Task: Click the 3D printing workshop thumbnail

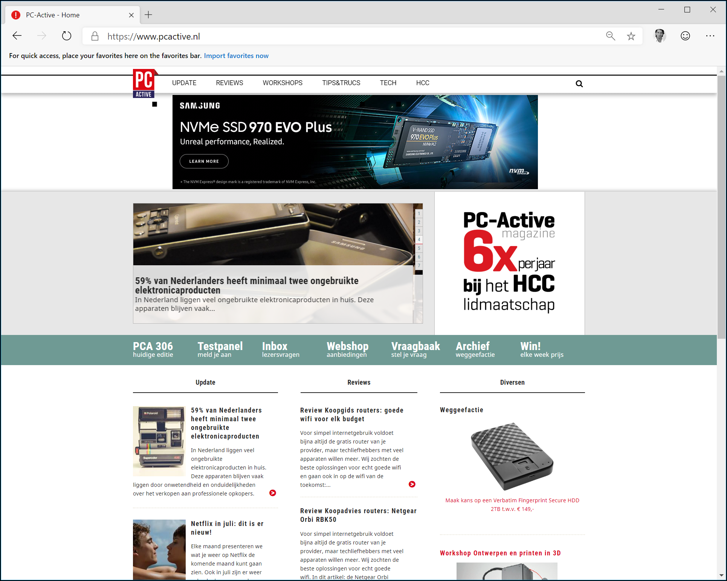Action: pos(507,571)
